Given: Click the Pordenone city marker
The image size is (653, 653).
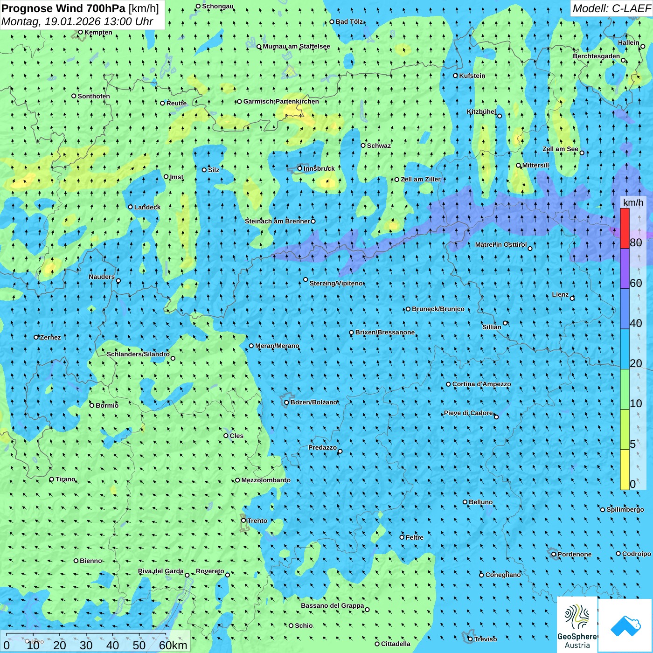Looking at the screenshot, I should [554, 554].
